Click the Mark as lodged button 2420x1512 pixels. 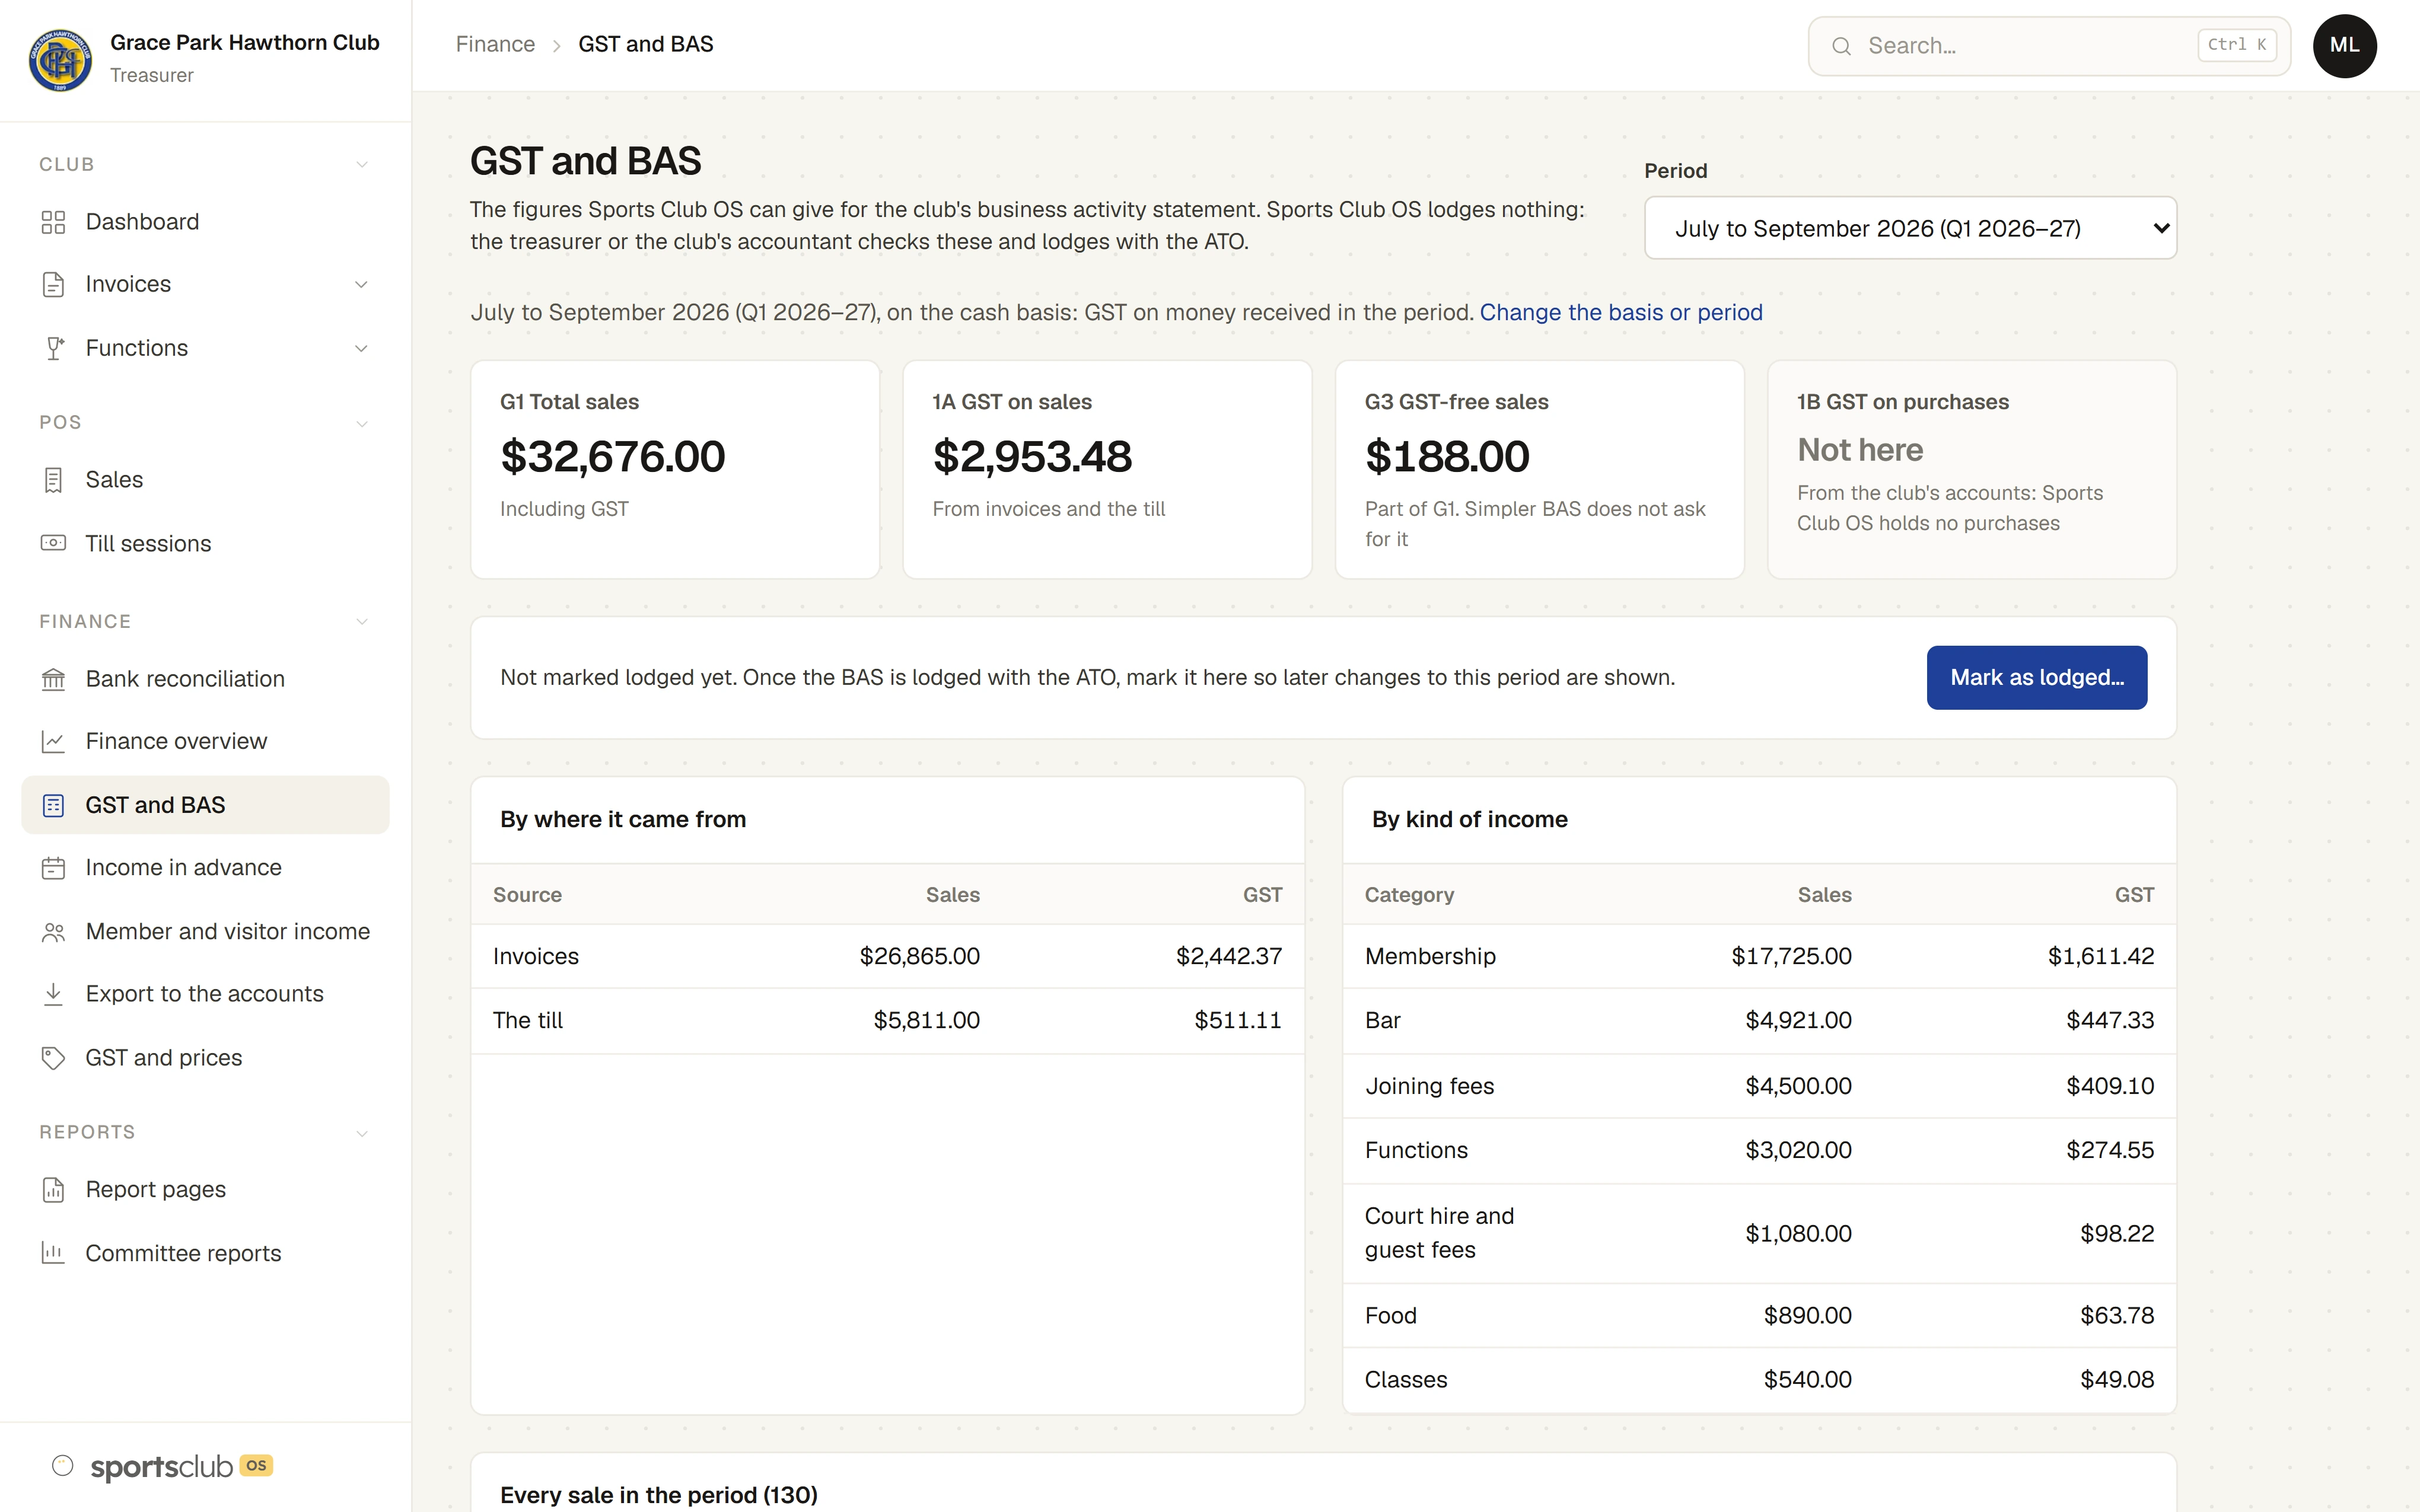pos(2036,678)
